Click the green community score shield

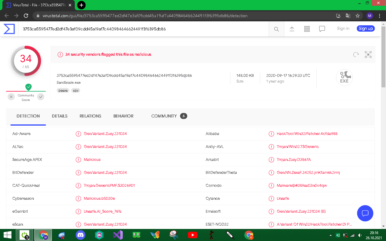tap(28, 87)
